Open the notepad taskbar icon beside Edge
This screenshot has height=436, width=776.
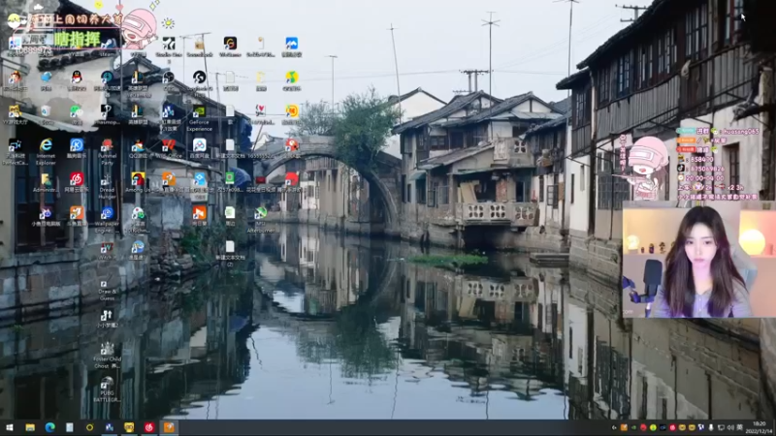click(x=70, y=427)
